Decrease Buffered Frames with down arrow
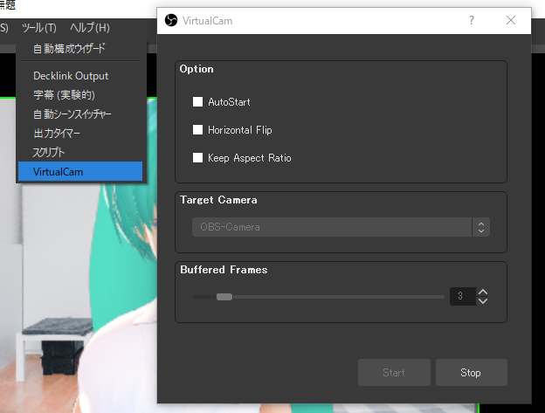The width and height of the screenshot is (545, 413). coord(483,301)
